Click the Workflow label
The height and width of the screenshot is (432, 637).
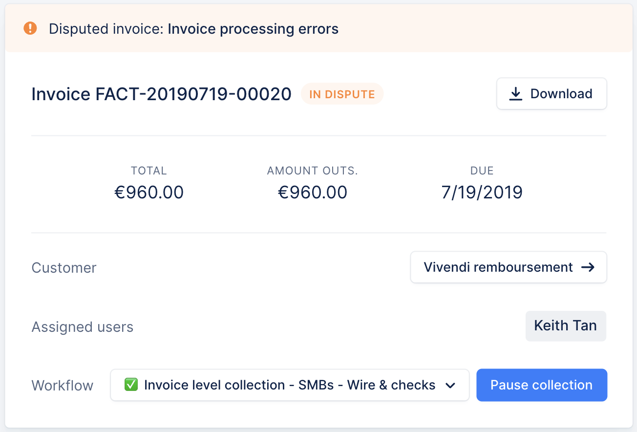(62, 386)
